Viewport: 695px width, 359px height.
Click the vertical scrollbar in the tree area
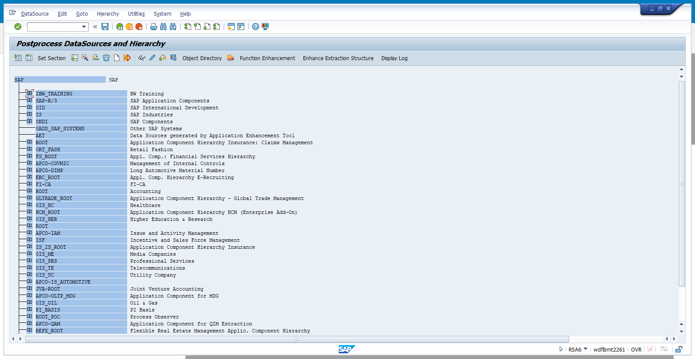682,184
